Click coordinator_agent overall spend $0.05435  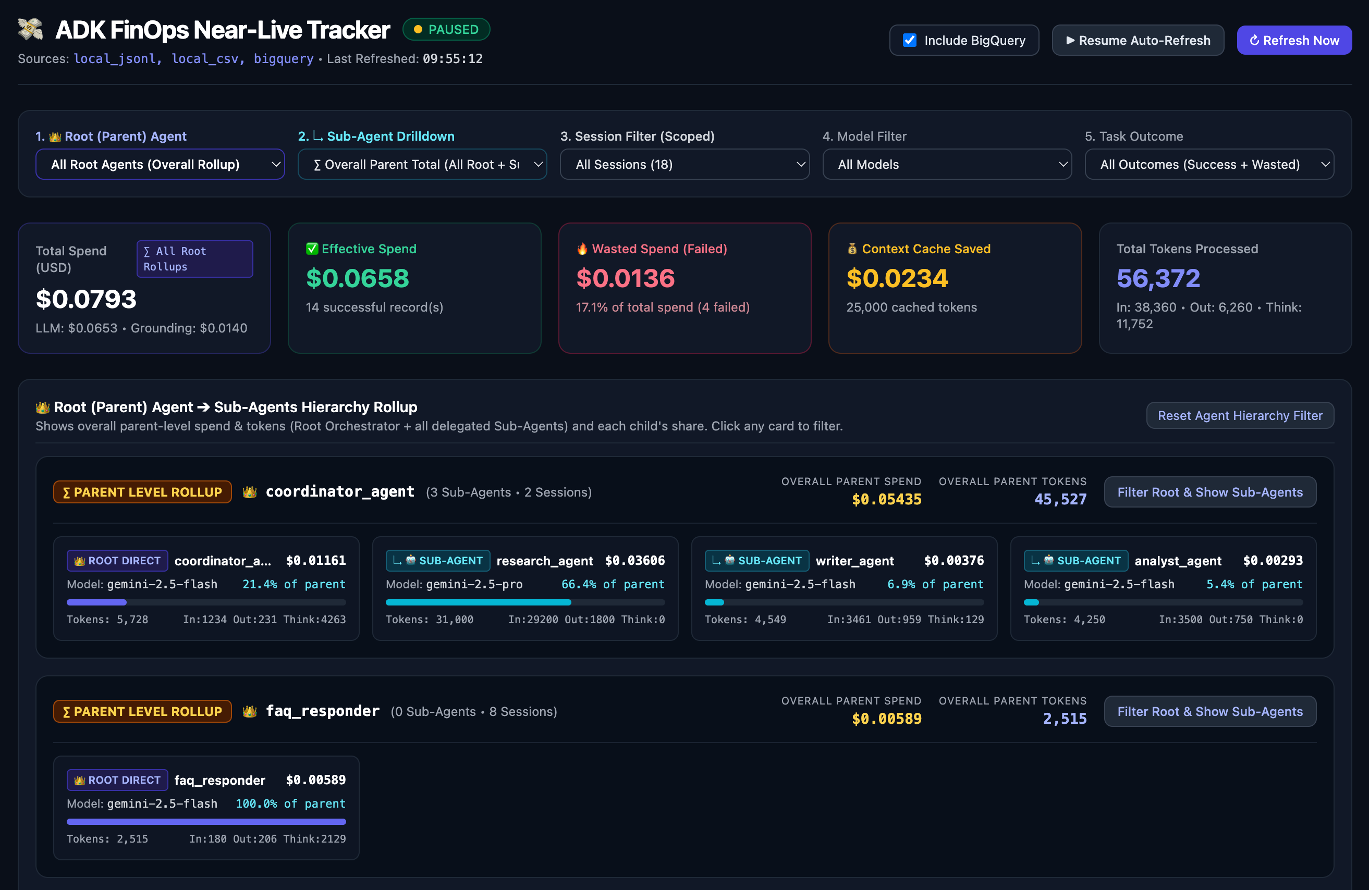tap(886, 499)
